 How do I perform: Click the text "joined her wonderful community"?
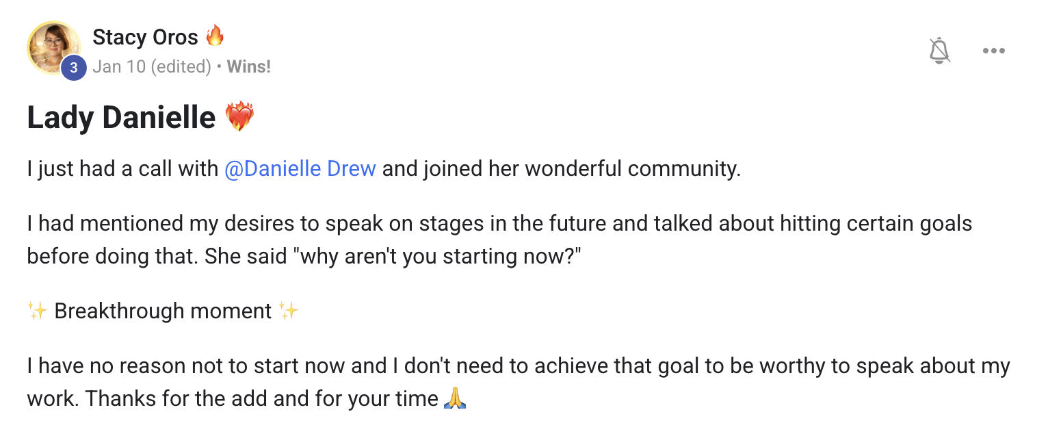click(581, 168)
